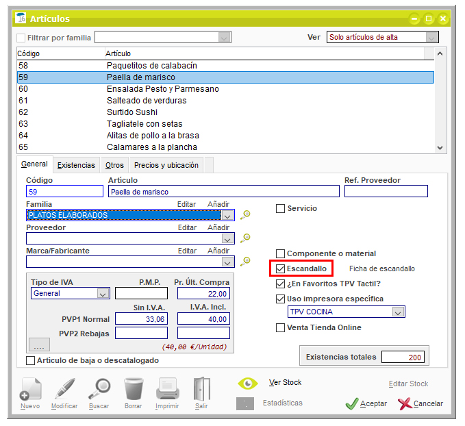Image resolution: width=465 pixels, height=426 pixels.
Task: Click the Cancelar button
Action: click(x=420, y=403)
